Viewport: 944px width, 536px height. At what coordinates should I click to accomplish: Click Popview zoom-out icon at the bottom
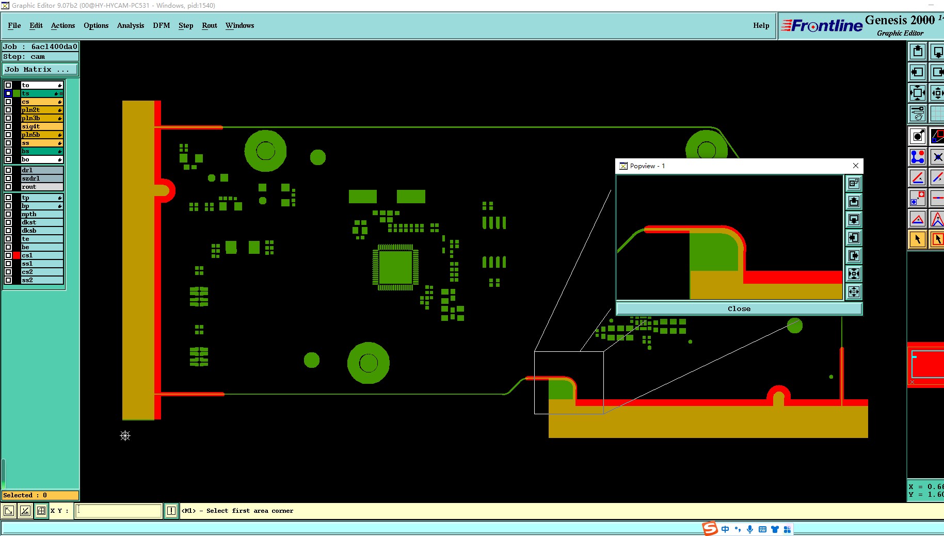point(854,291)
